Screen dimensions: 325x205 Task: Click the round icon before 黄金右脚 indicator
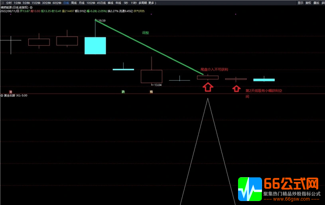point(2,95)
